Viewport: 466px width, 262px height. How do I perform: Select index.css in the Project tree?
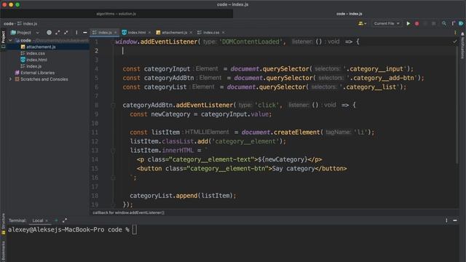pyautogui.click(x=36, y=53)
